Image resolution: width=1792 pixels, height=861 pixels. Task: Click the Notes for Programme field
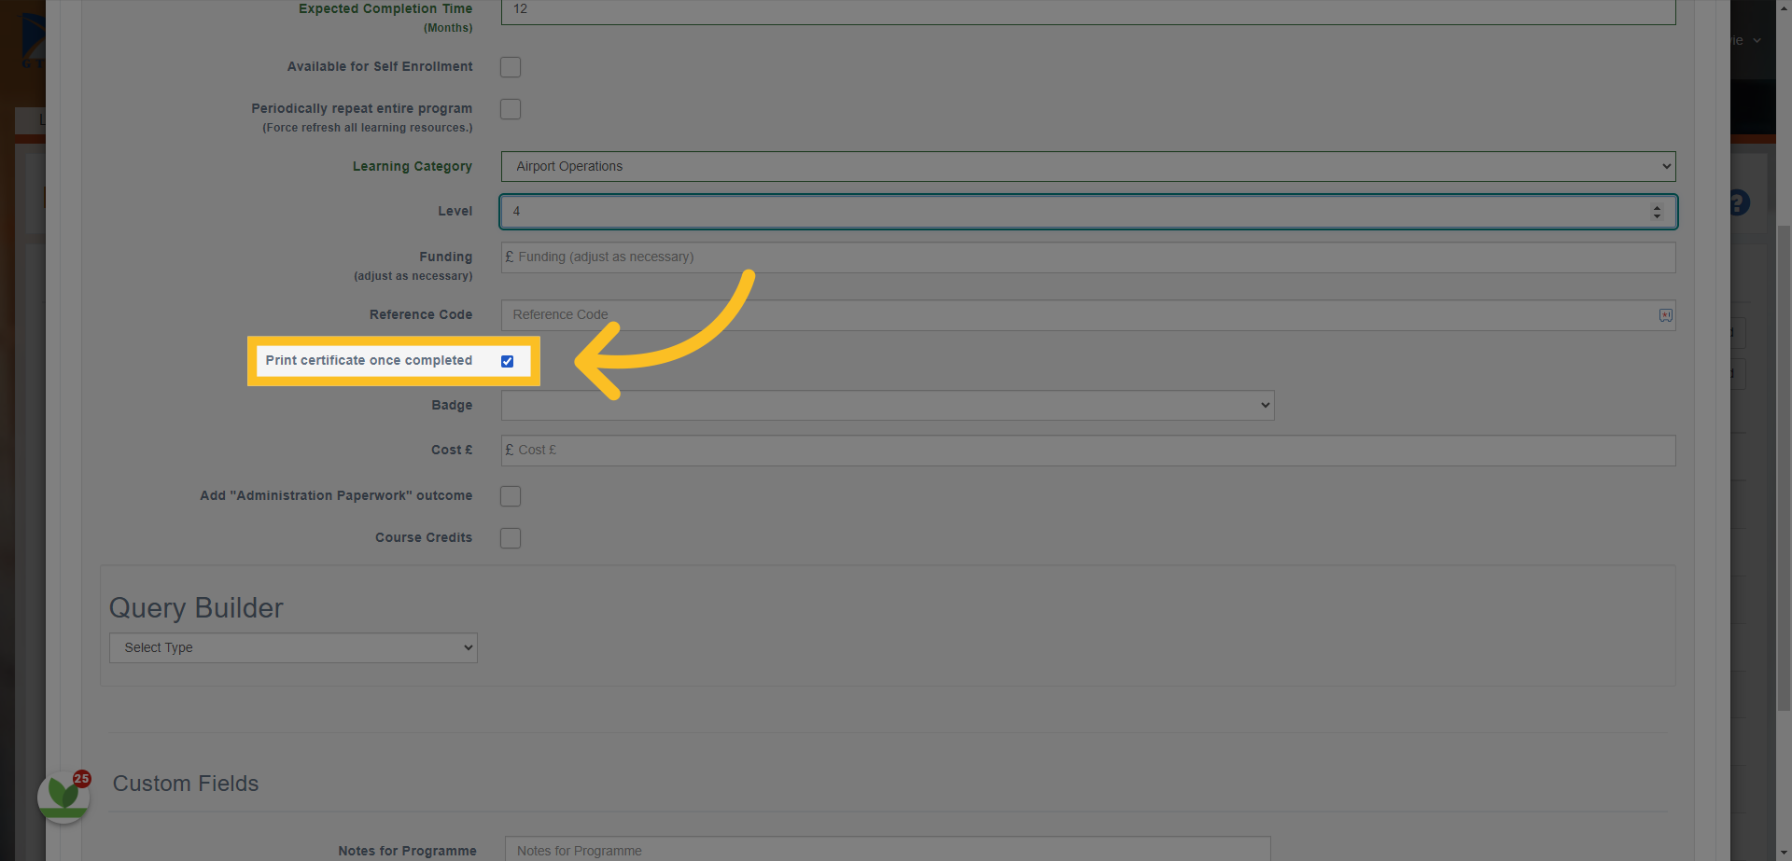888,850
